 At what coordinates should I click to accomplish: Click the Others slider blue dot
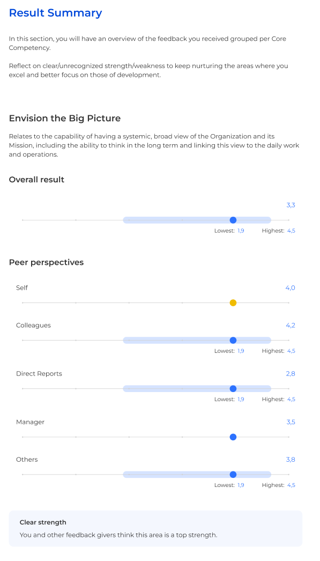233,475
